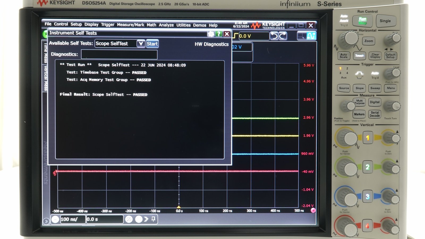Click the trigger Source key

point(344,88)
